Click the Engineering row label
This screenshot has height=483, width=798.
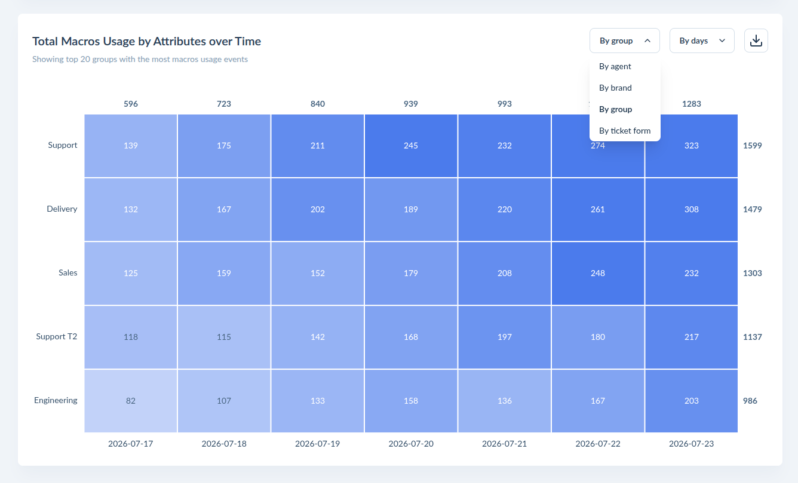click(x=56, y=400)
